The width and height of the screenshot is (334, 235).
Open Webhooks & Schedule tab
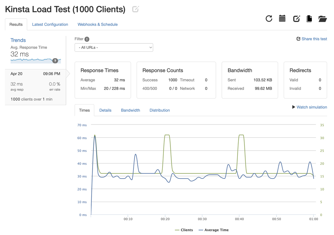pos(98,24)
